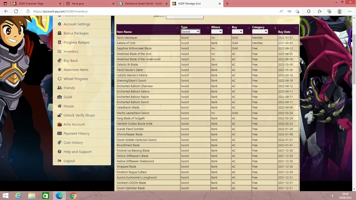Viewport: 356px width, 200px height.
Task: Click the Wheel Progress circle icon
Action: tap(60, 79)
